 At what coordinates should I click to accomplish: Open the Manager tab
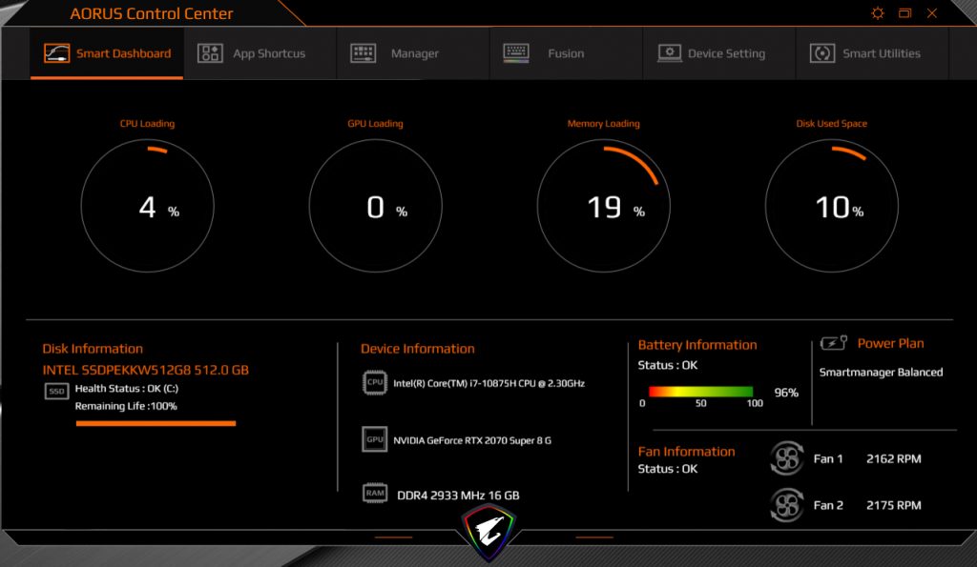pos(413,53)
